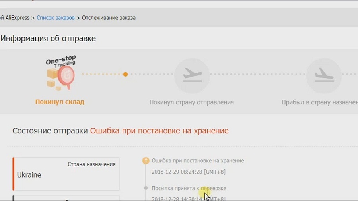Click the orange exclamation warning icon
Image resolution: width=358 pixels, height=201 pixels.
click(x=146, y=161)
